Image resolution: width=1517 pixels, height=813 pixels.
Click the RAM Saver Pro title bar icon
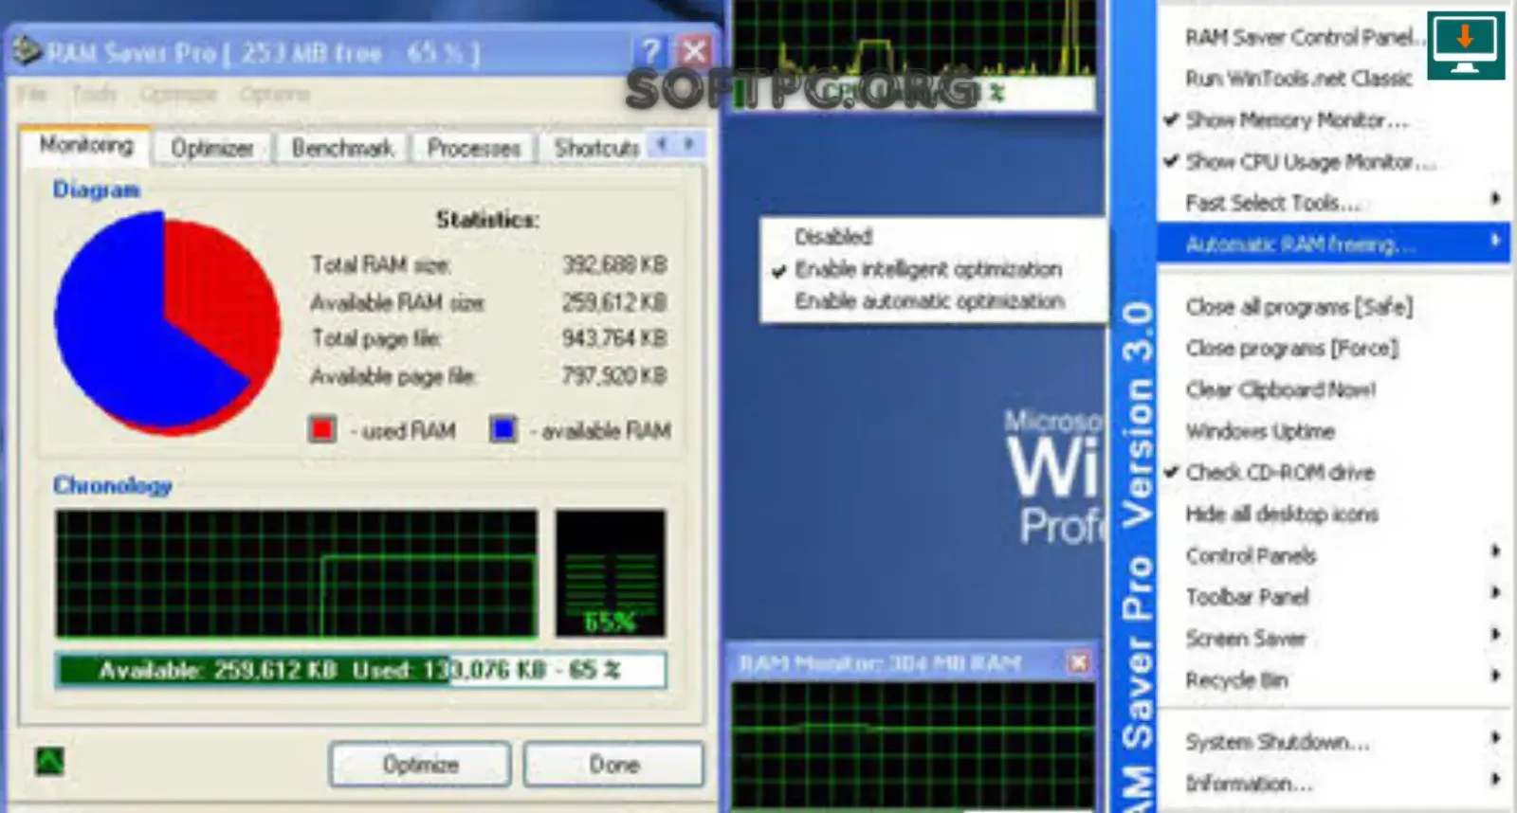point(27,51)
